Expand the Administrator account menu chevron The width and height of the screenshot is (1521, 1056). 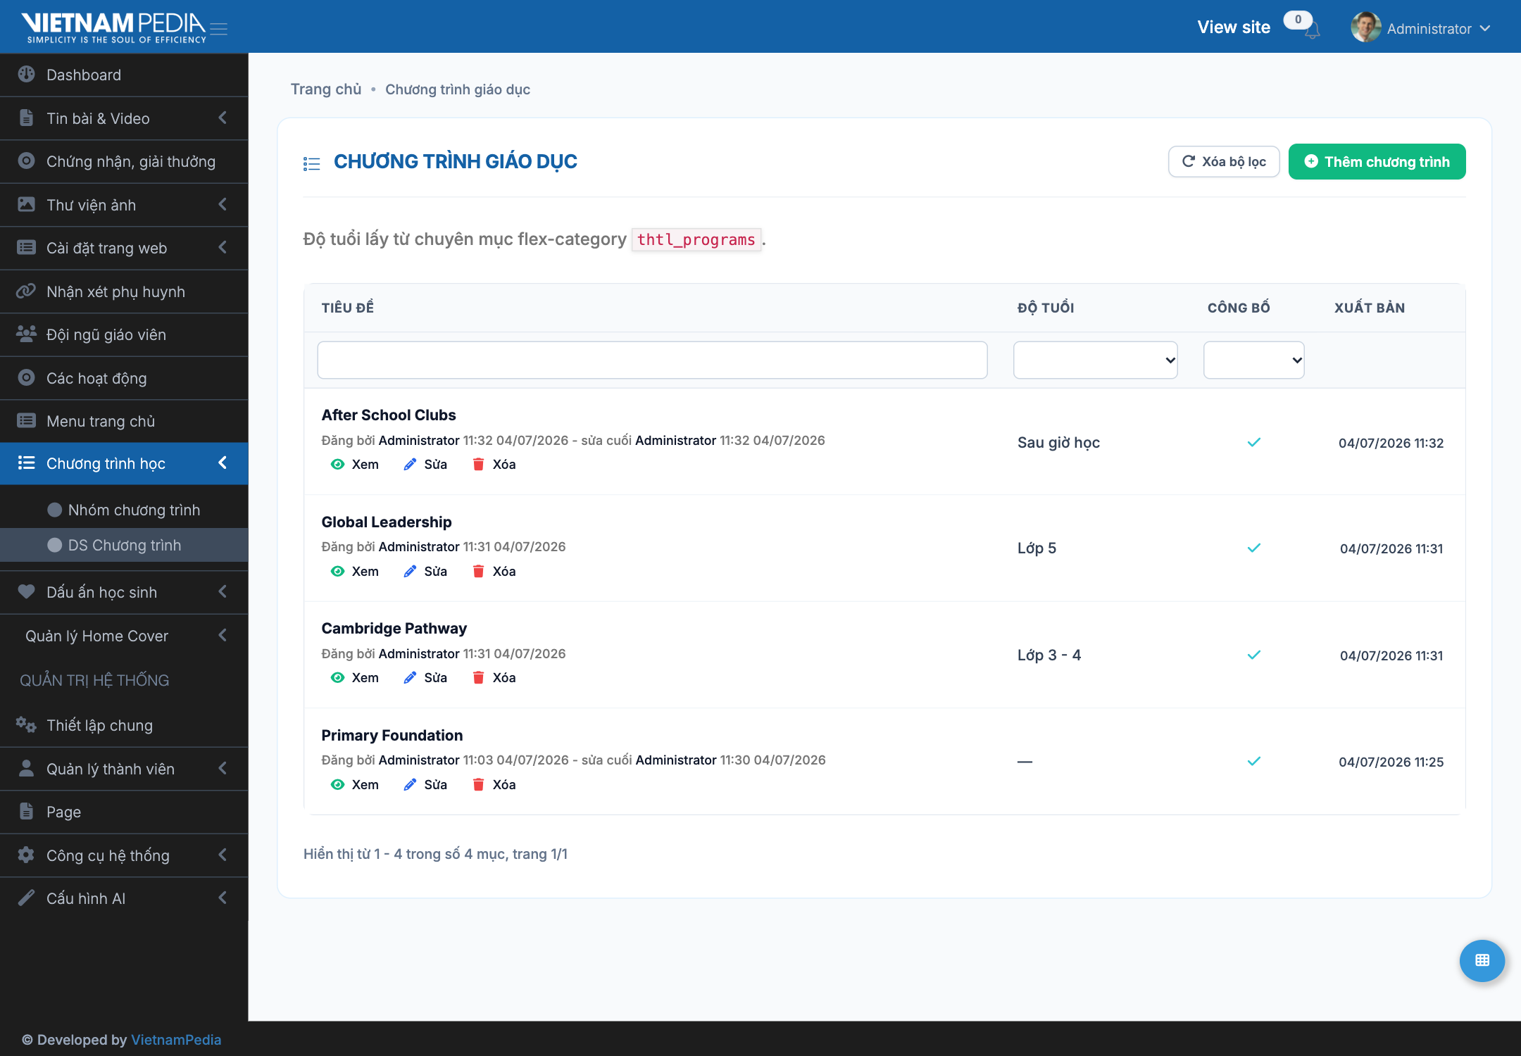1485,29
